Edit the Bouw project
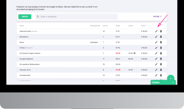184x109 pixels. click(x=156, y=42)
